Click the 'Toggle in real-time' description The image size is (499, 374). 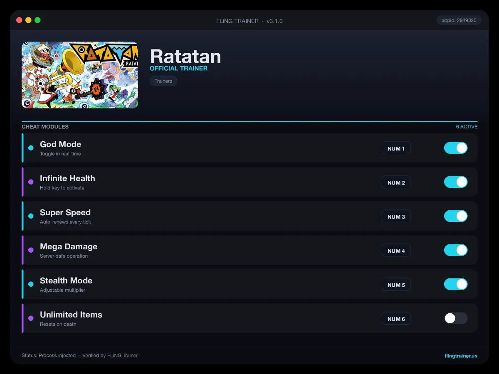pos(60,154)
